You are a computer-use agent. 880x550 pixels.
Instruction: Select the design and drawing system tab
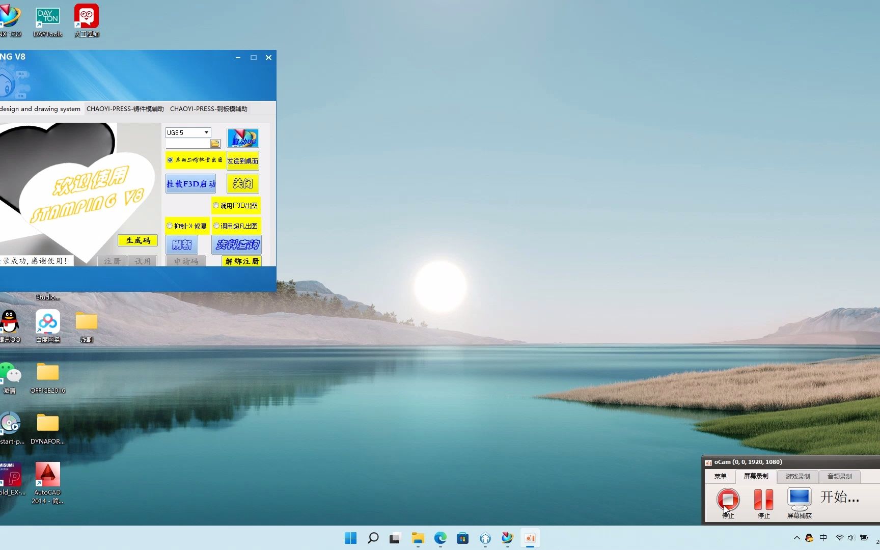(x=41, y=109)
